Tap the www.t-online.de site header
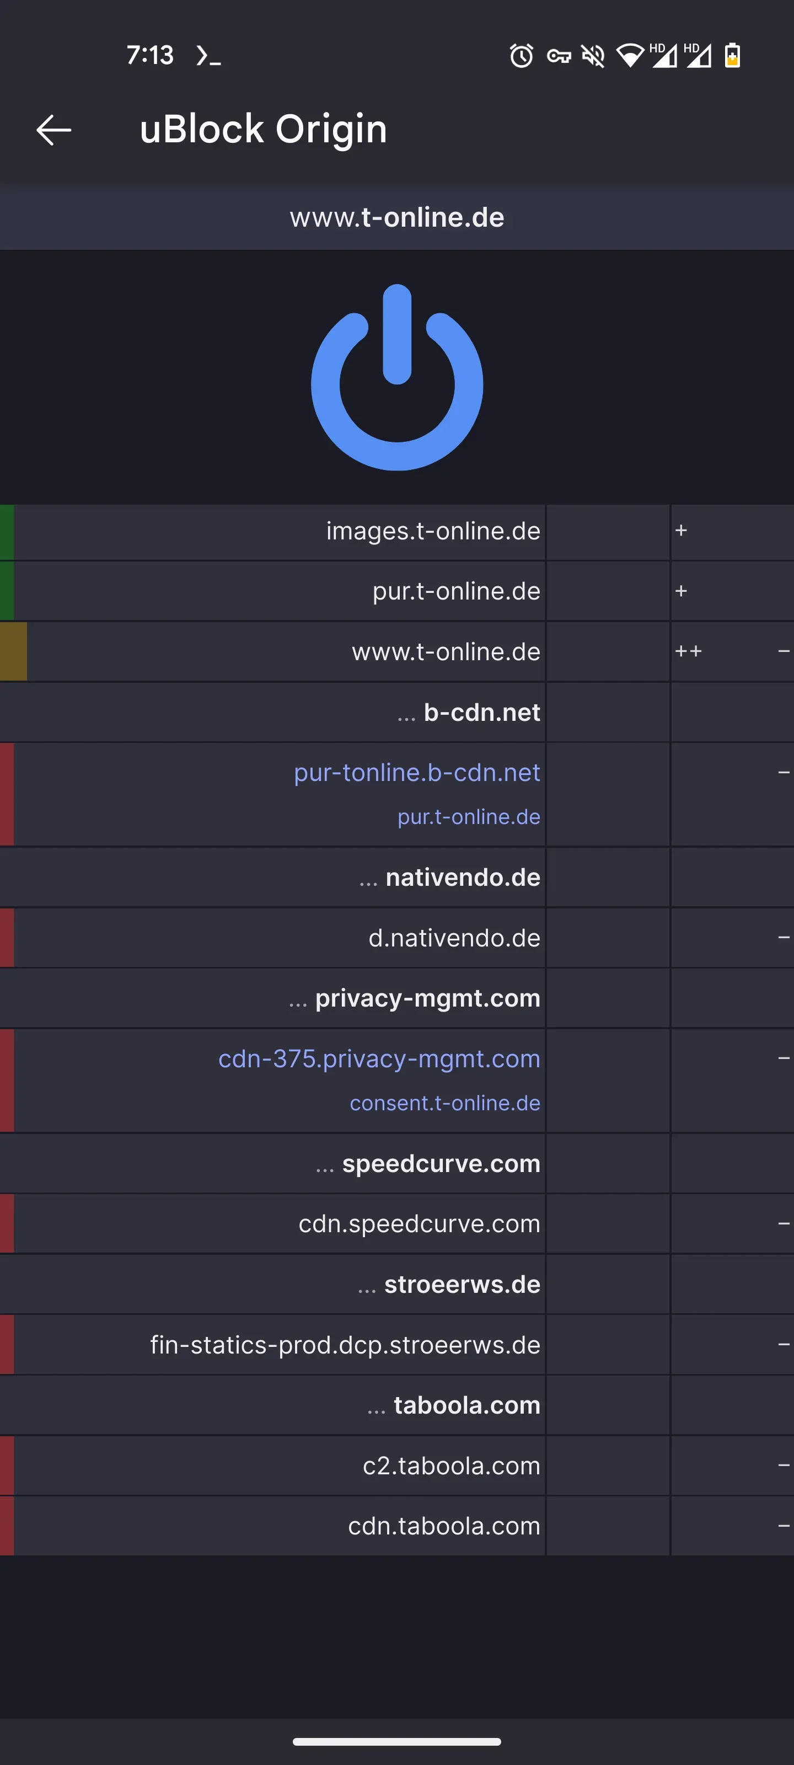794x1765 pixels. (396, 217)
